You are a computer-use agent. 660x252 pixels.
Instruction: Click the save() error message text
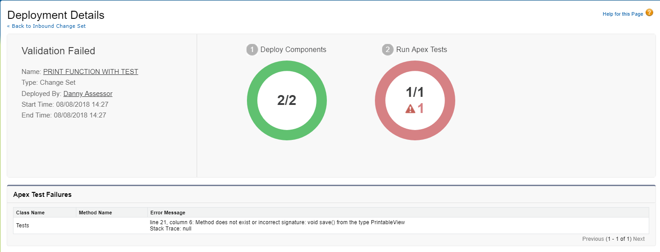tap(277, 223)
